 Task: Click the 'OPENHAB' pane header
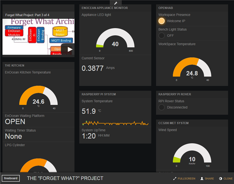(x=166, y=8)
